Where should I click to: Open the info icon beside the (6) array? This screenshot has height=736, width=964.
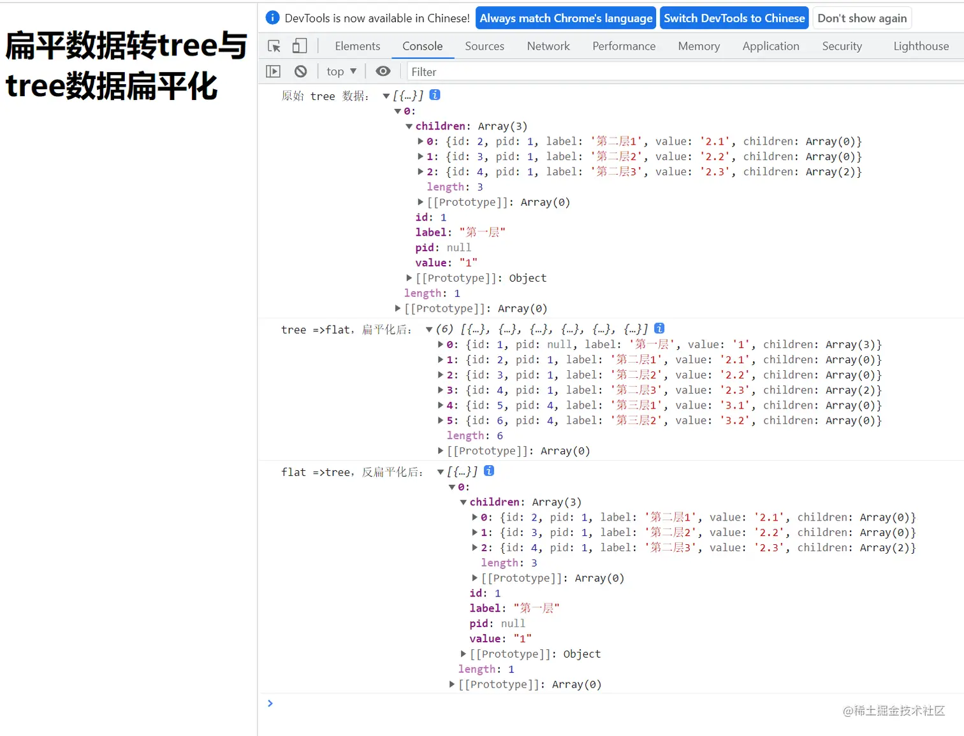[659, 328]
